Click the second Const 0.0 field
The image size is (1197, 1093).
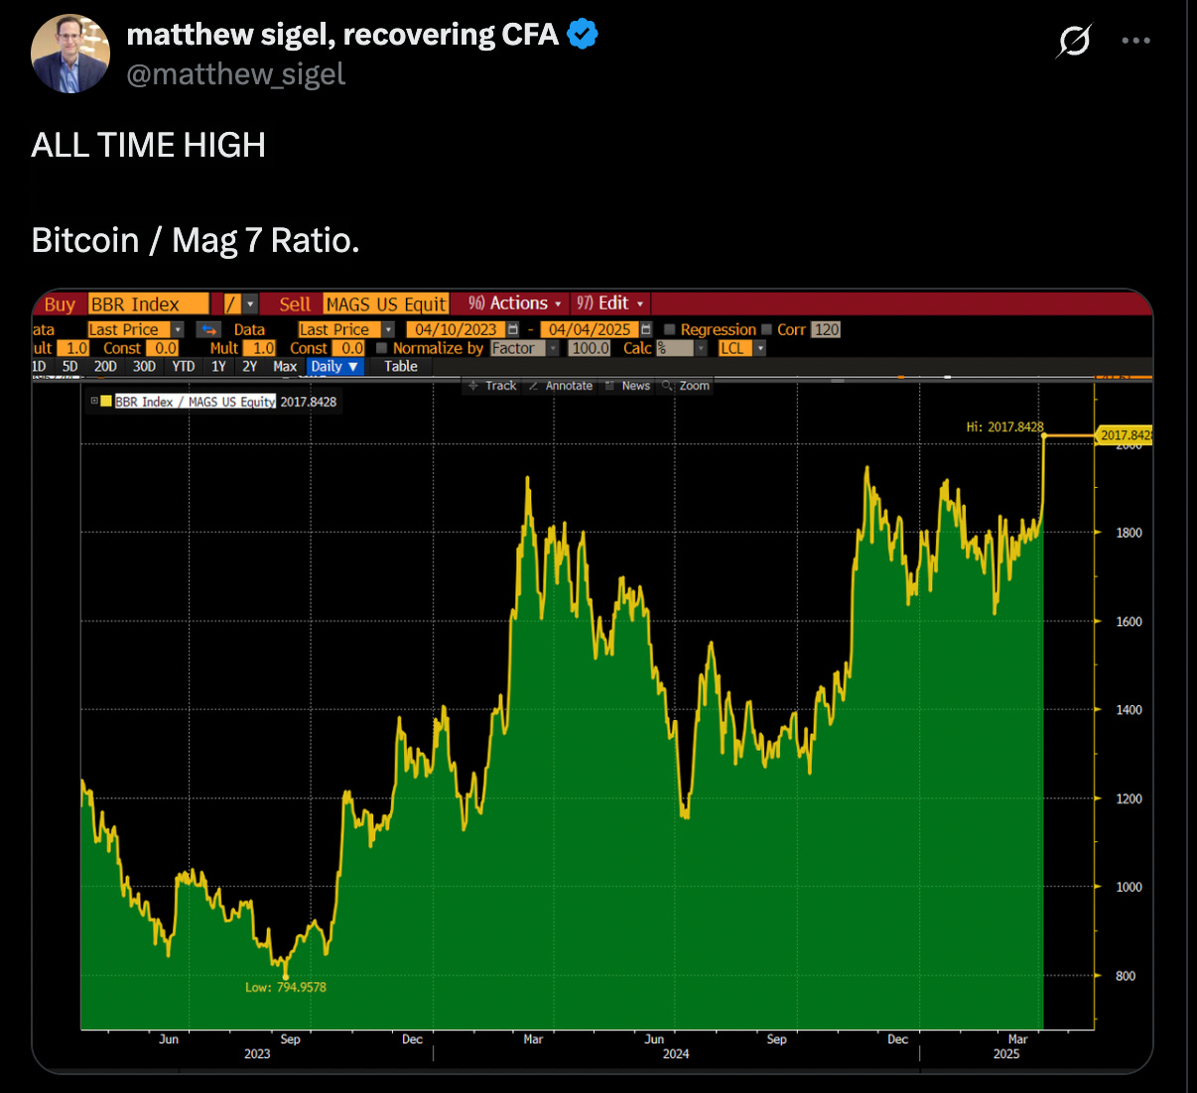[x=349, y=348]
